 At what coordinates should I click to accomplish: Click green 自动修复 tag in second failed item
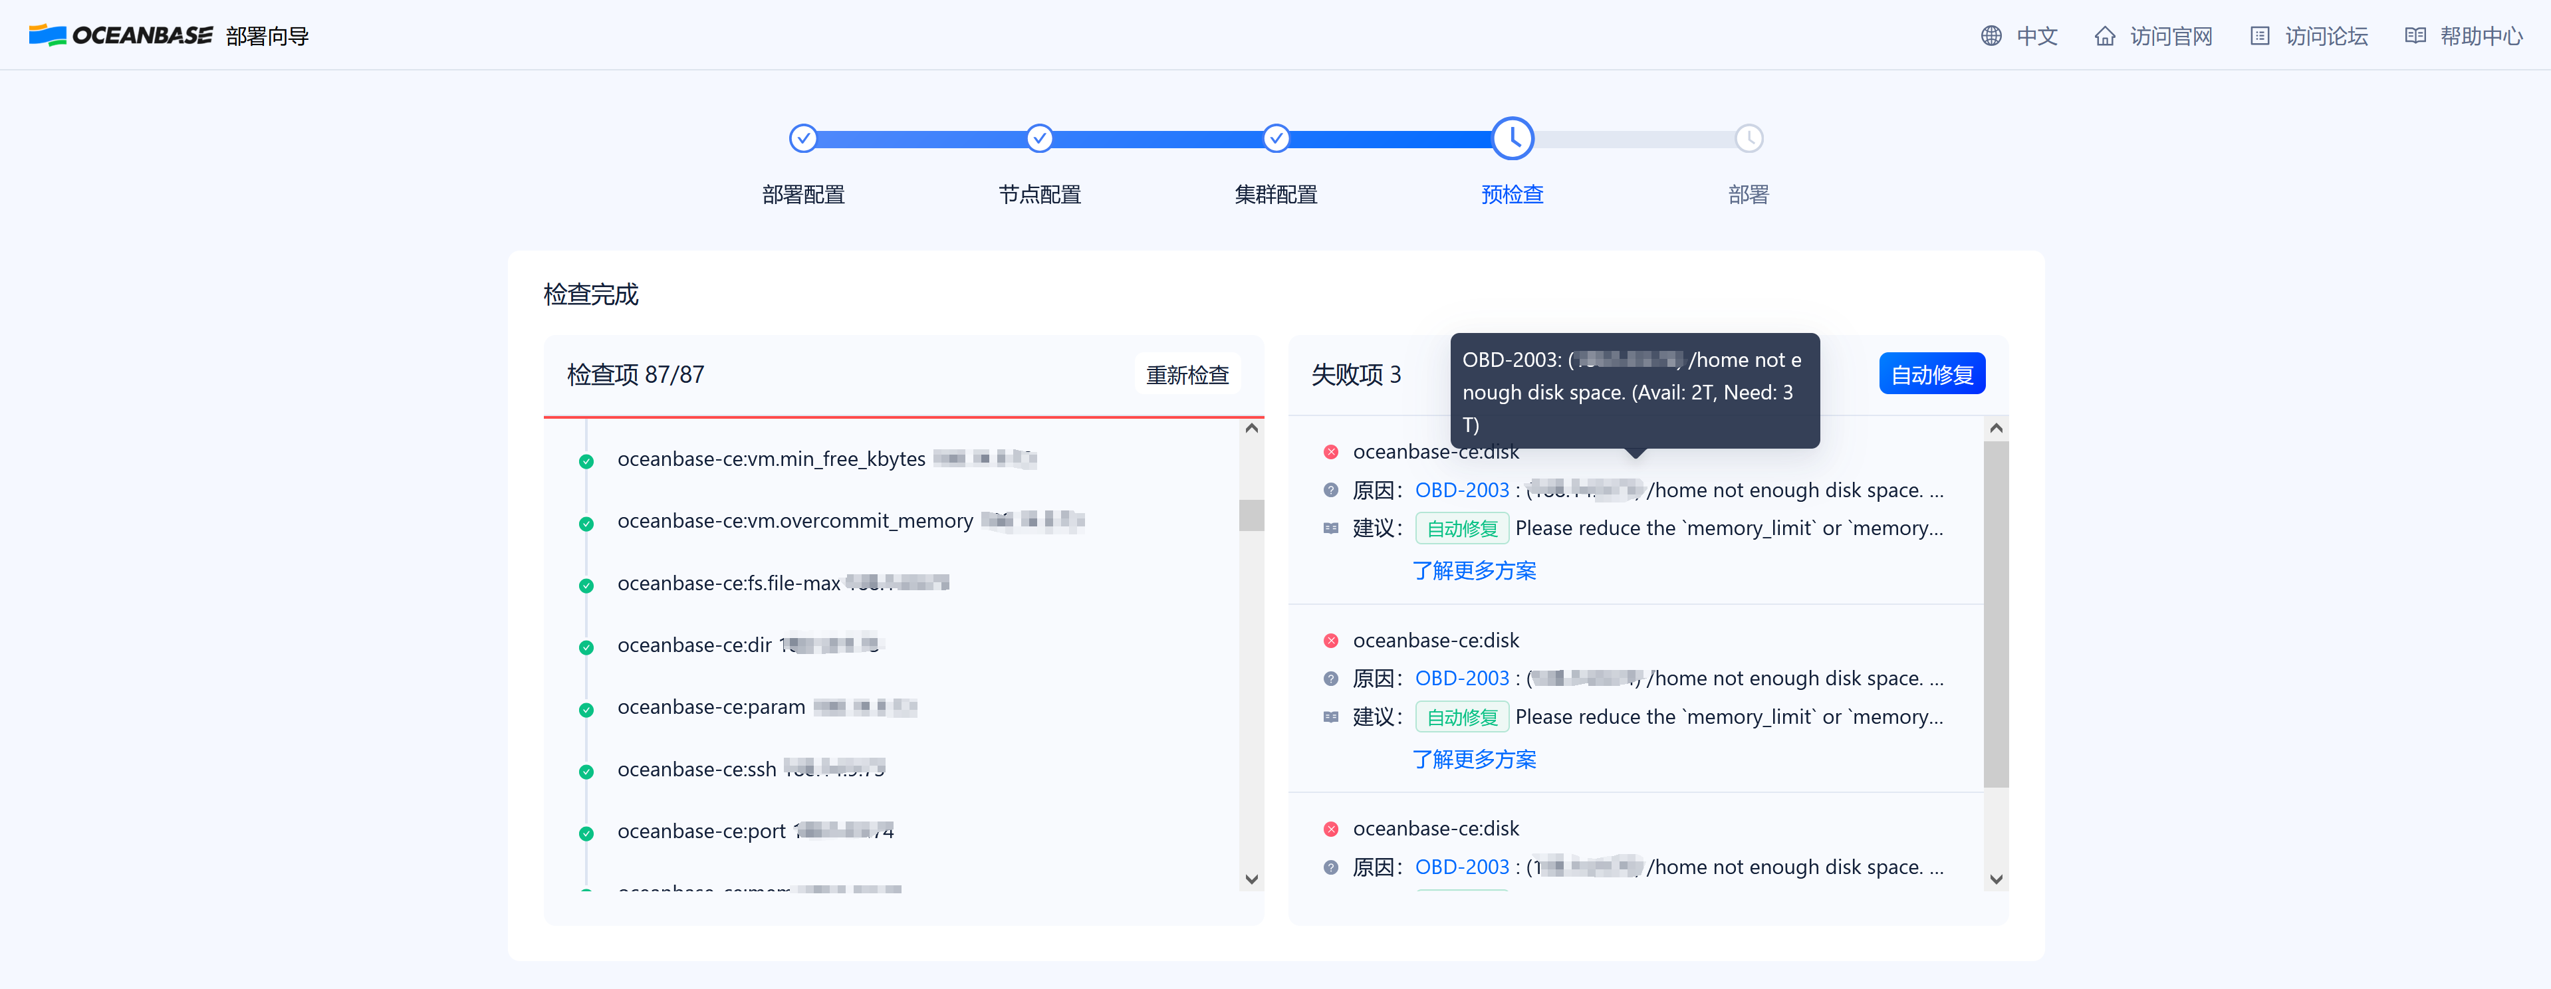(1462, 716)
